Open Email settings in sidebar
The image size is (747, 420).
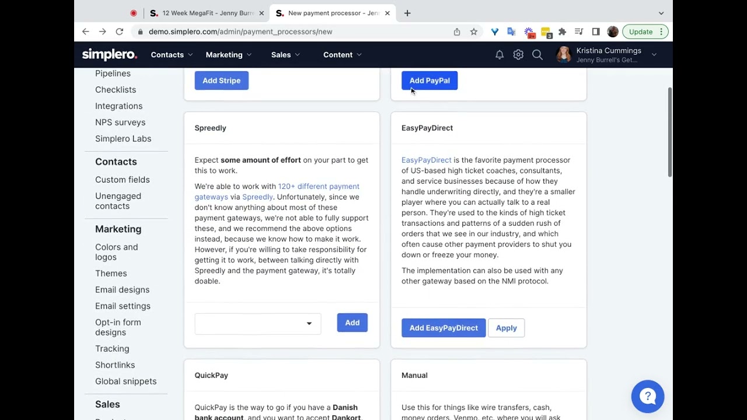click(x=123, y=306)
